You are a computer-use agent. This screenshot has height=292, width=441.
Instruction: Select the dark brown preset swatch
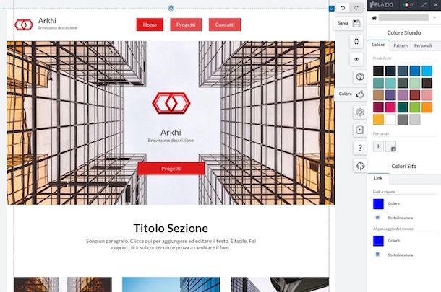coord(427,83)
